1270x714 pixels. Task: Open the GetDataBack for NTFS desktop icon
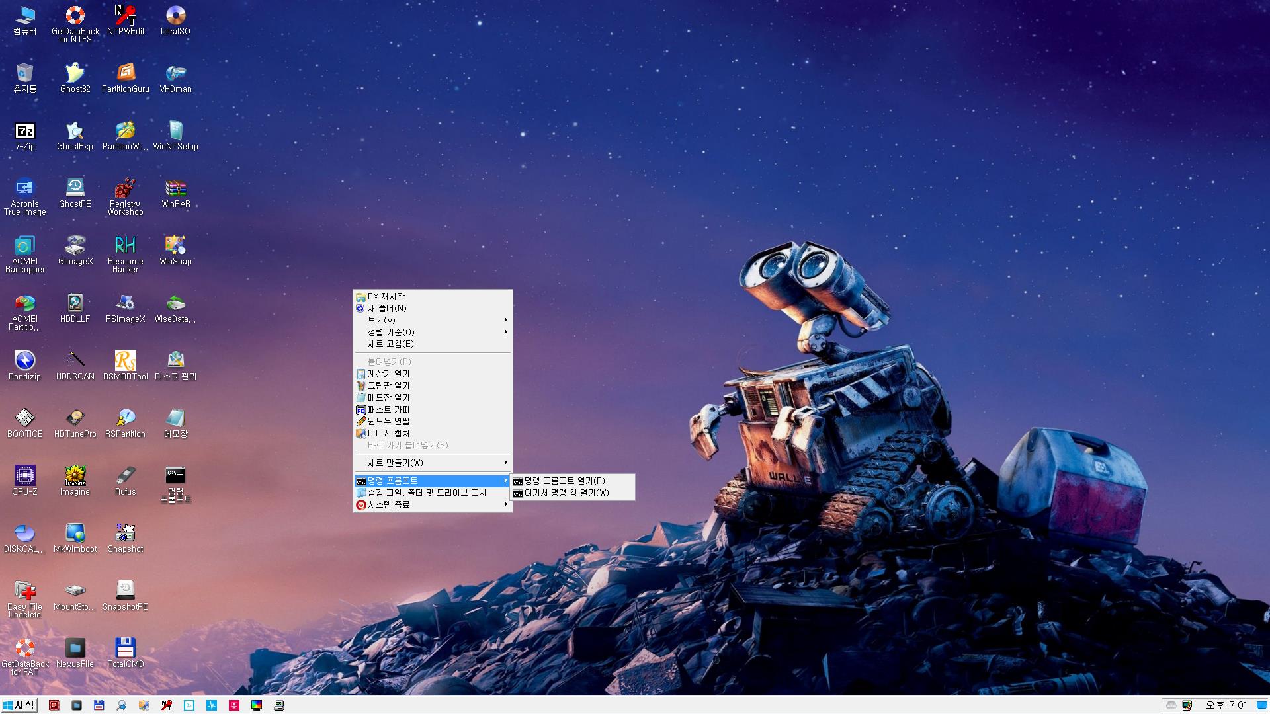pos(75,24)
